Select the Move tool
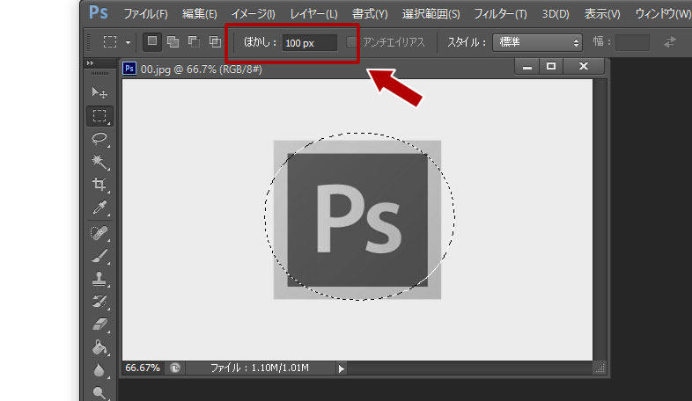 pyautogui.click(x=99, y=92)
